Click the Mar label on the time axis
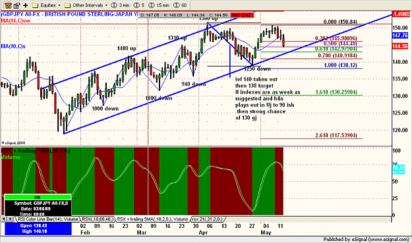Image resolution: width=412 pixels, height=243 pixels. click(142, 232)
